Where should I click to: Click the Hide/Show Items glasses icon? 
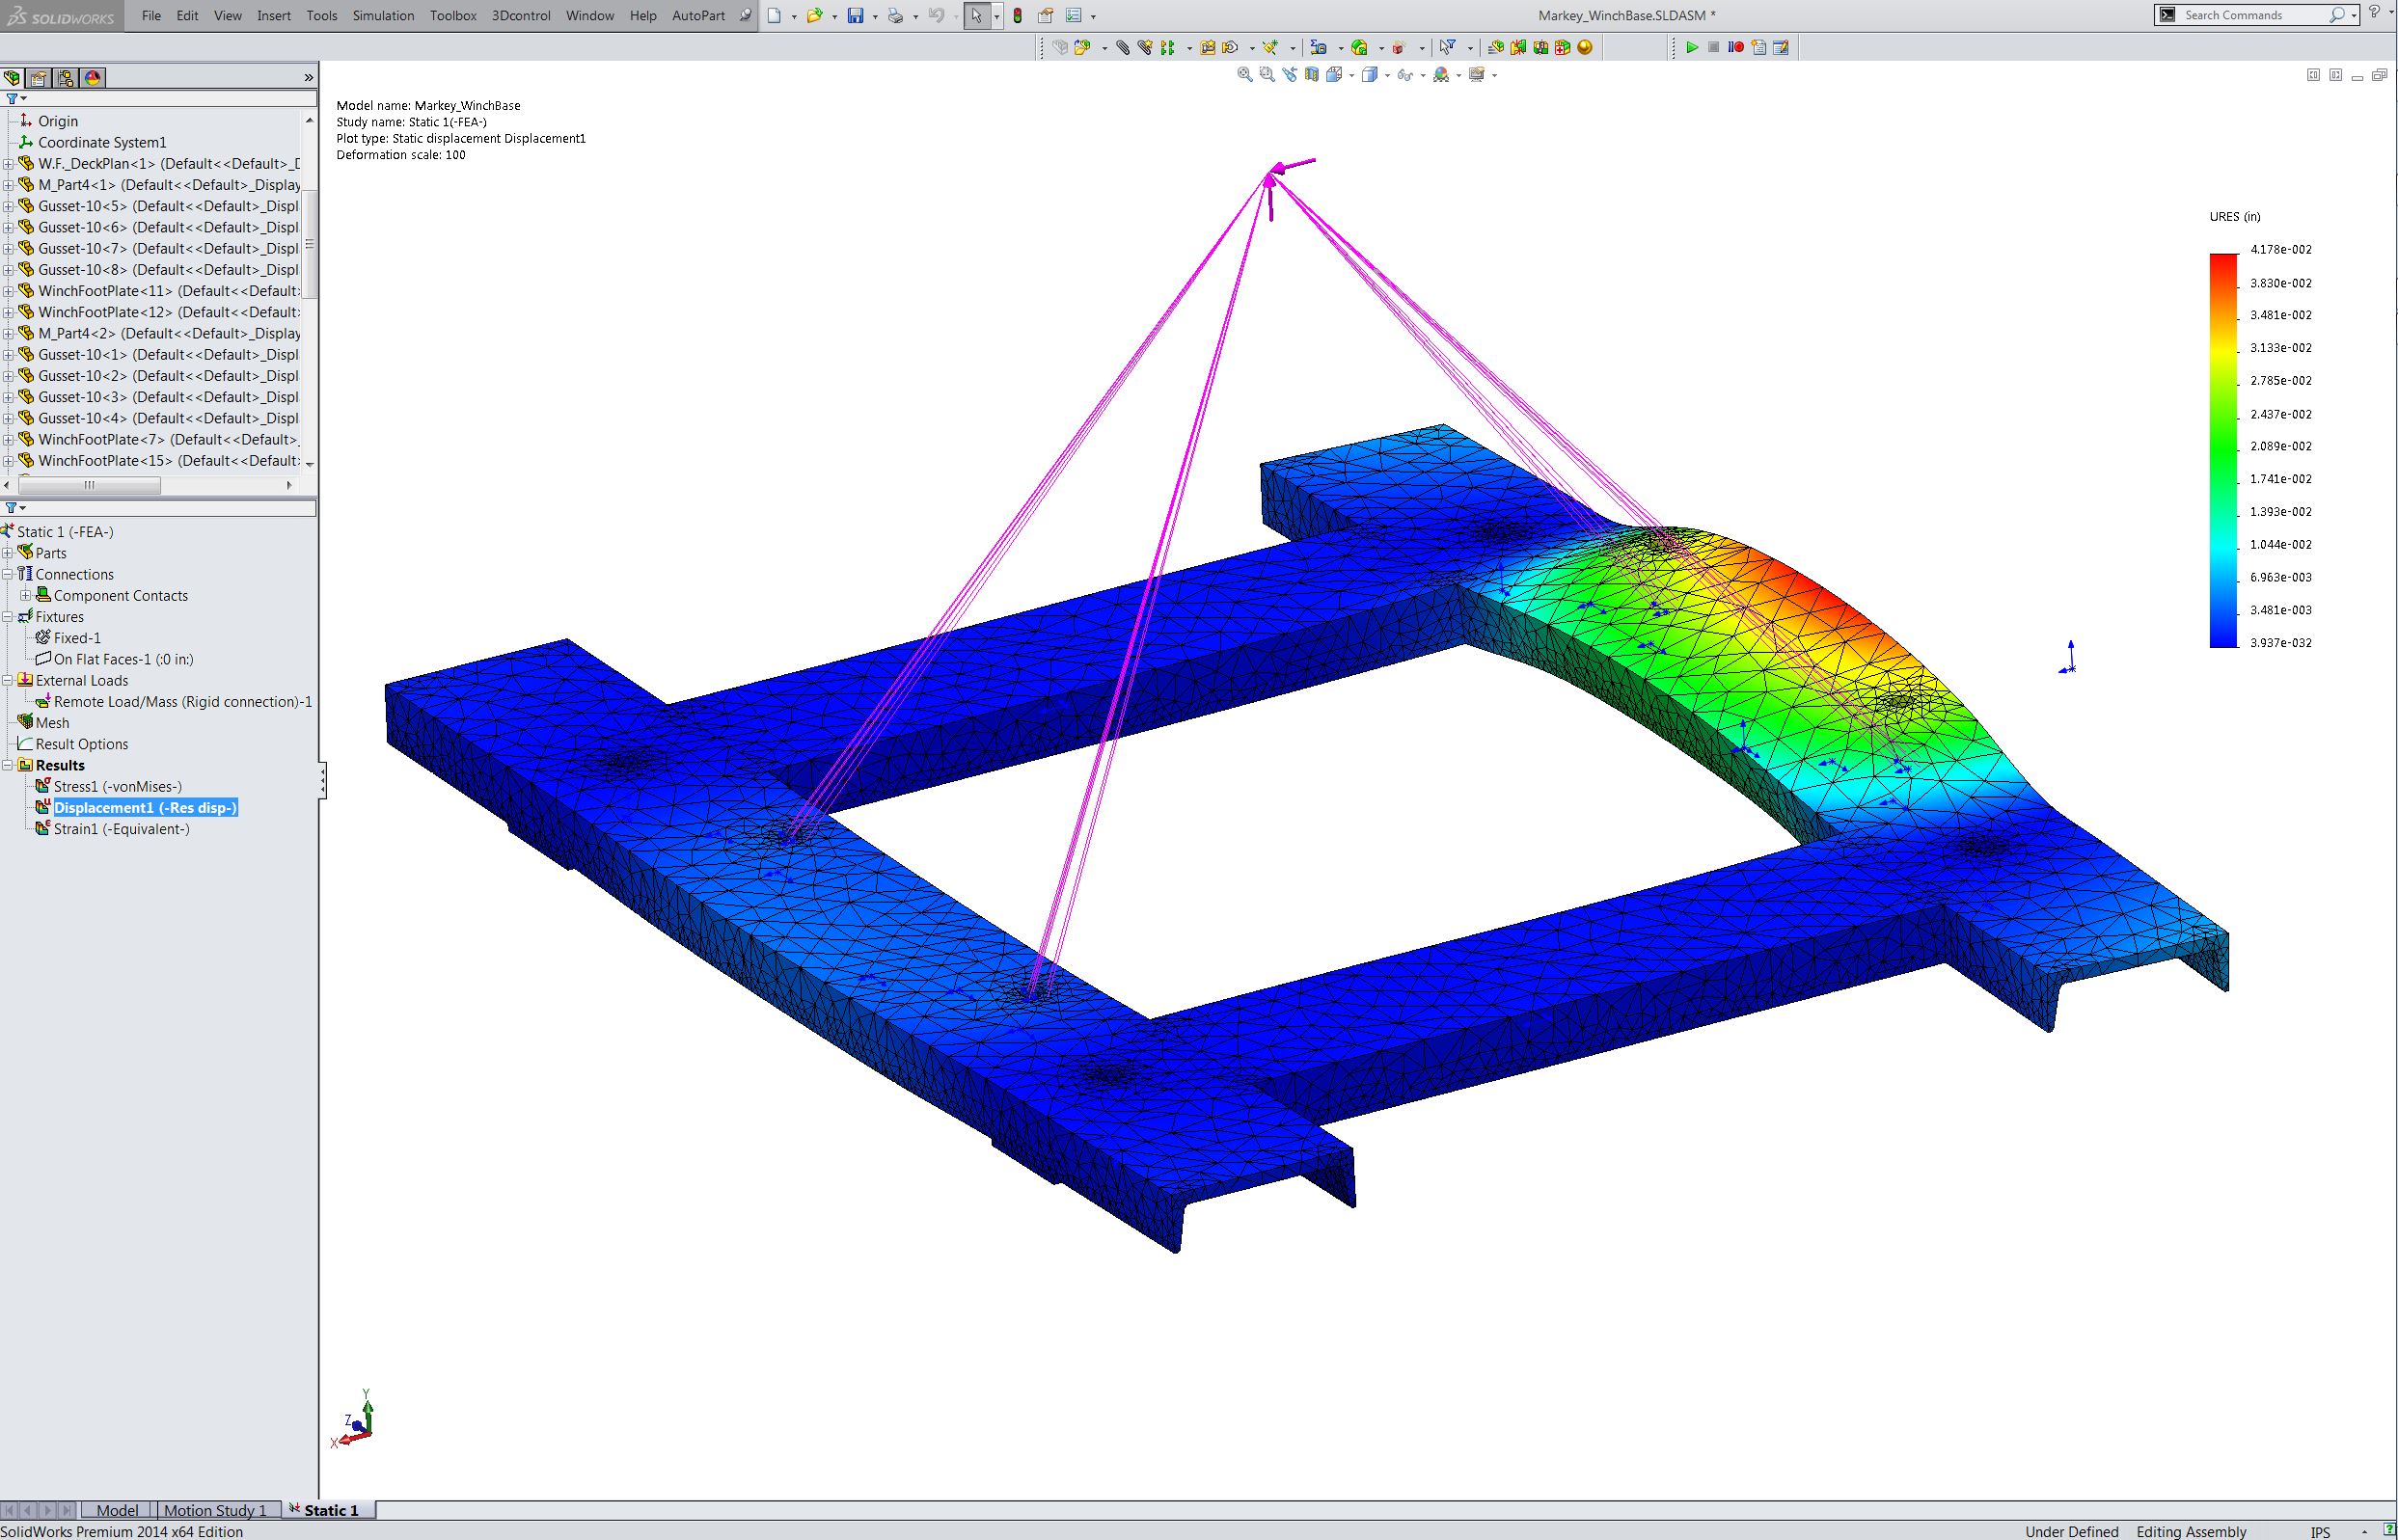tap(1405, 75)
